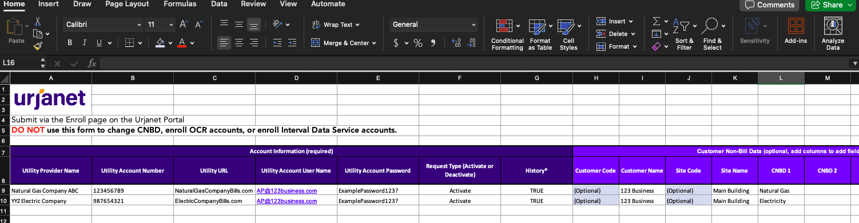859x223 pixels.
Task: Switch to the Formulas ribbon tab
Action: point(180,4)
